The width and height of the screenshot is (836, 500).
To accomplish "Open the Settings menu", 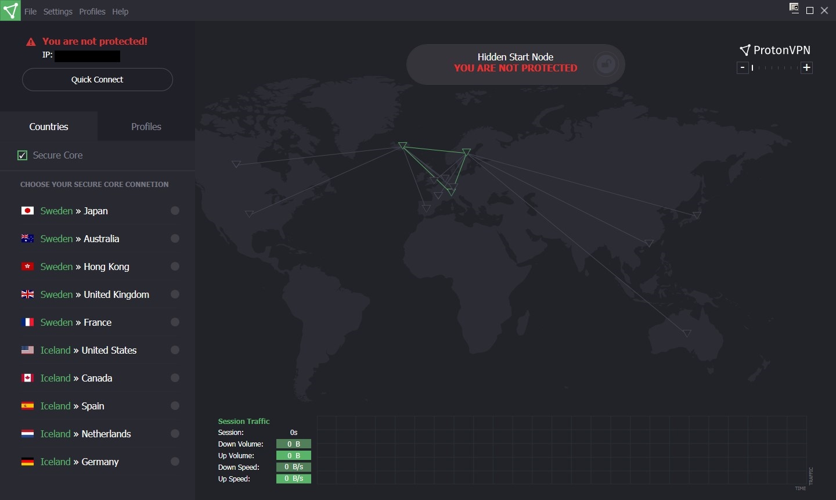I will (58, 12).
